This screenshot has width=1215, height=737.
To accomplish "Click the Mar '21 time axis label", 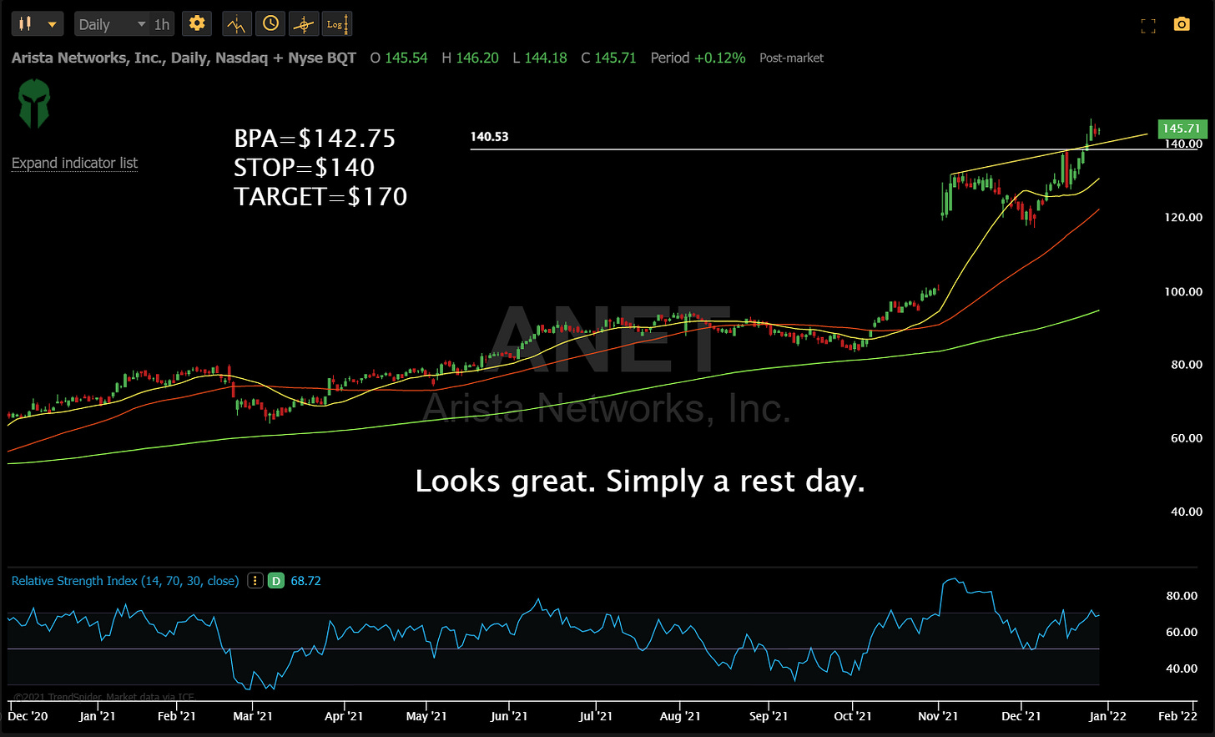I will click(253, 716).
